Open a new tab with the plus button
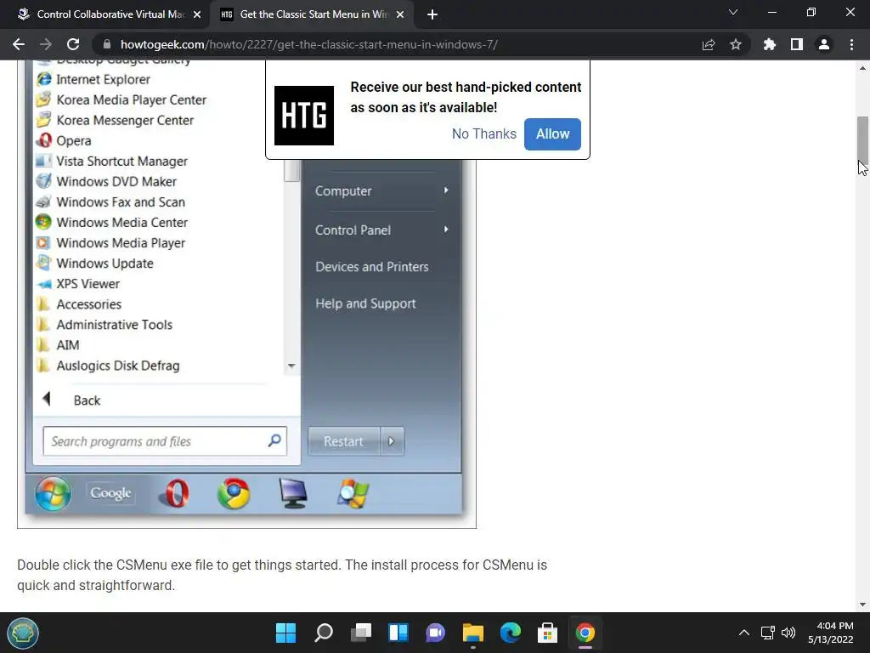 (x=432, y=14)
